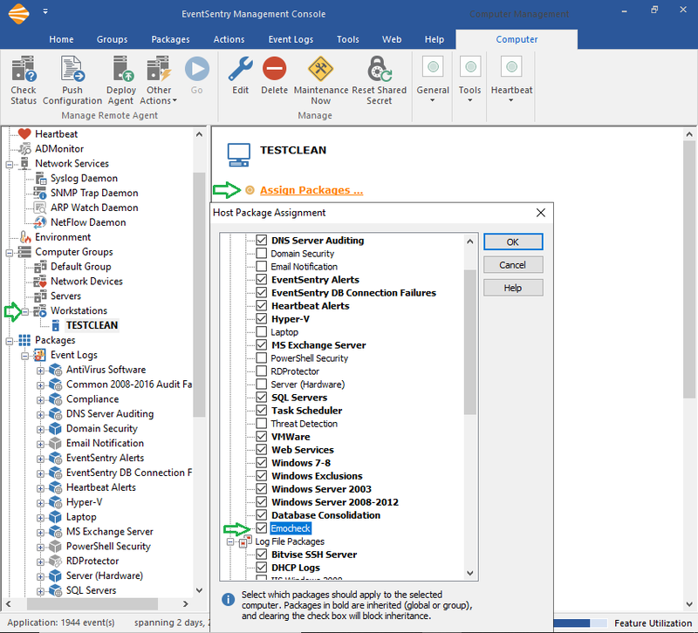The image size is (698, 633).
Task: Open the Assign Packages link
Action: pyautogui.click(x=311, y=190)
